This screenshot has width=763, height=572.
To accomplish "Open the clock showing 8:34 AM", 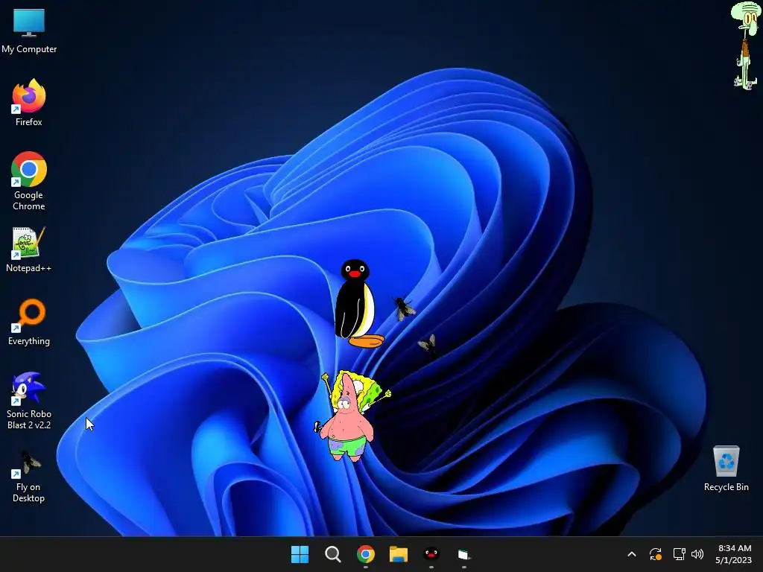I will [734, 554].
